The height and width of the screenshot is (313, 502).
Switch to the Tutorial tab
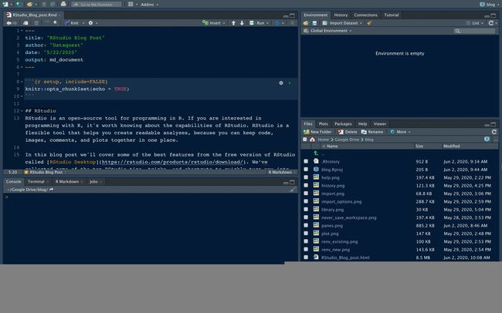pyautogui.click(x=392, y=15)
